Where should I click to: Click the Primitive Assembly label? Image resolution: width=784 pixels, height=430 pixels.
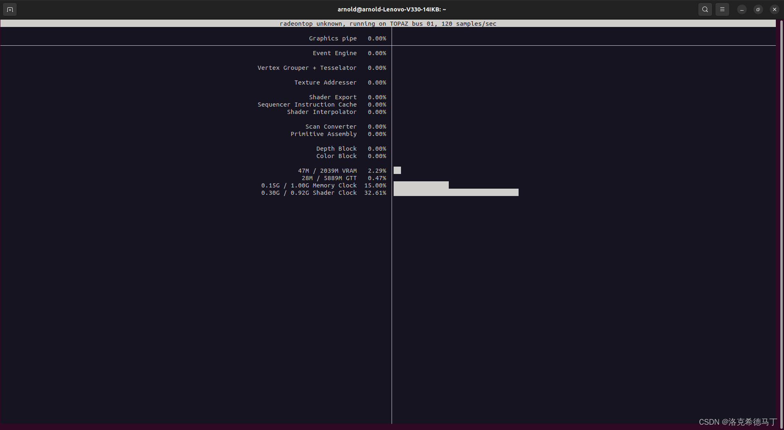point(324,134)
